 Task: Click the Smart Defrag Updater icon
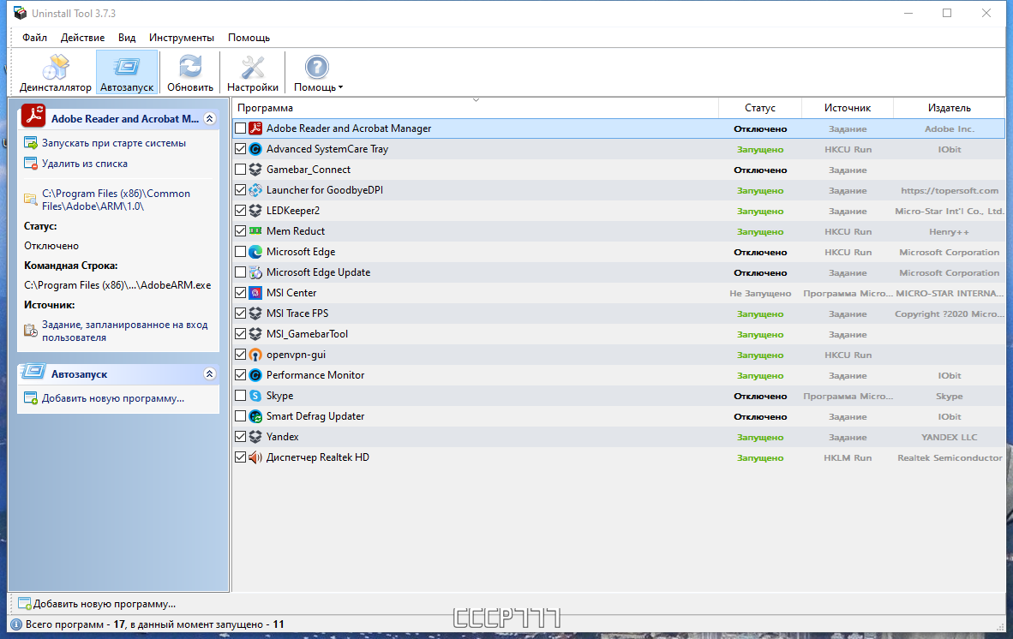tap(255, 416)
